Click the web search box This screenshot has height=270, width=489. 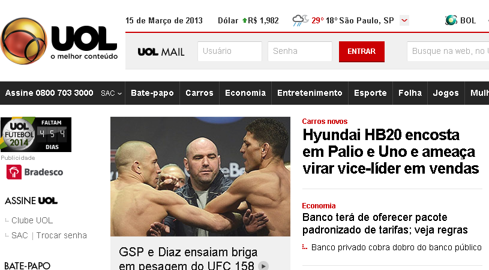448,51
